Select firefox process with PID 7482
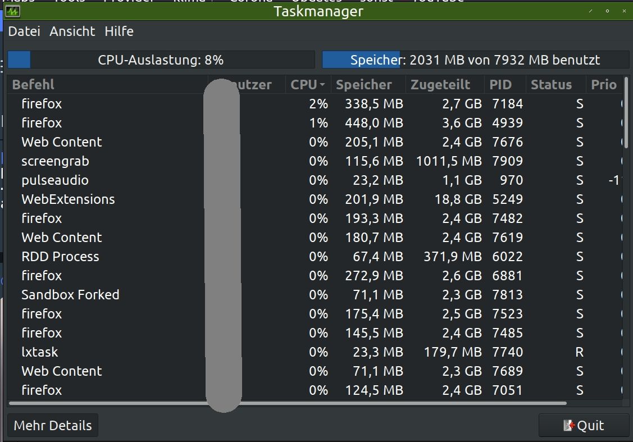 tap(315, 218)
